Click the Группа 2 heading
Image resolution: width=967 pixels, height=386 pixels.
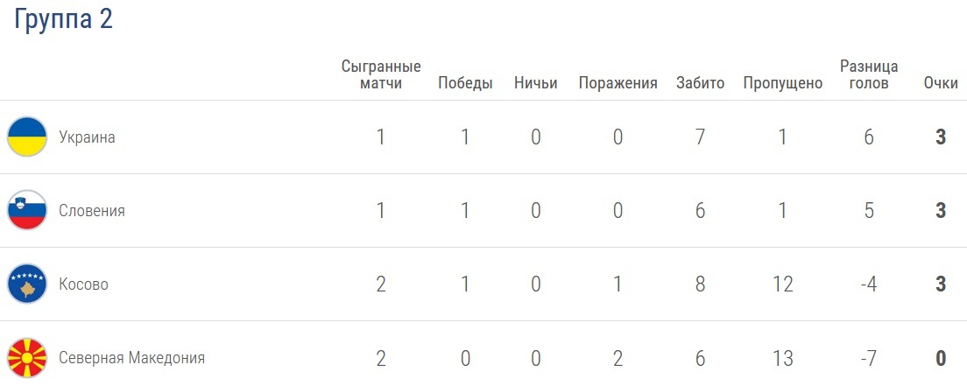(x=63, y=20)
